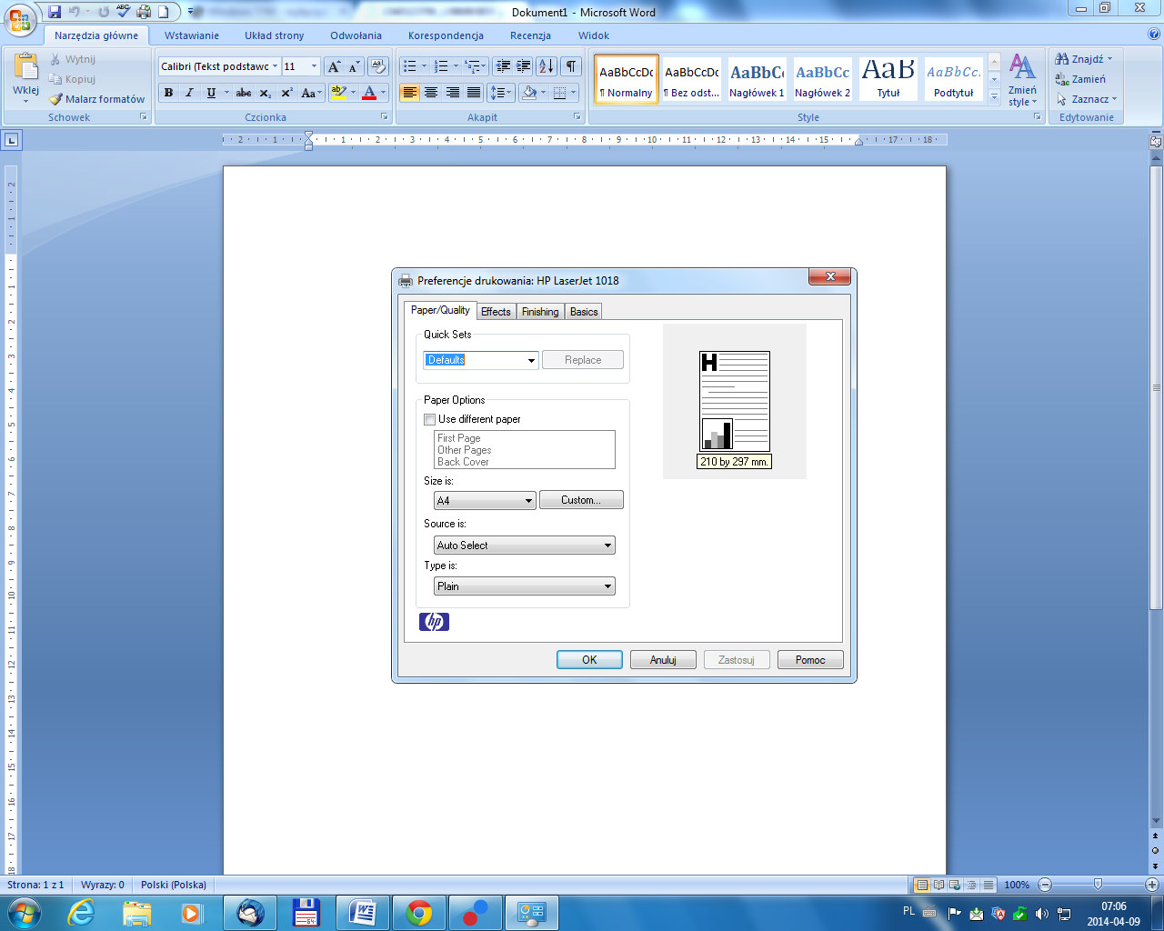Click the Save icon in Quick Access toolbar
The height and width of the screenshot is (931, 1164).
(x=55, y=12)
